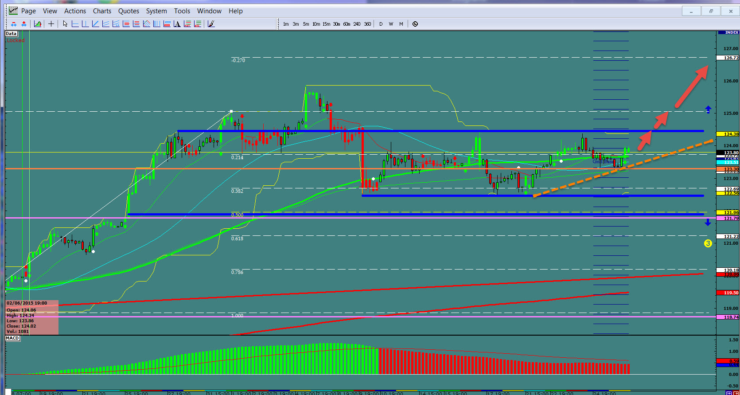Click the compress chart bars icon

click(x=14, y=24)
